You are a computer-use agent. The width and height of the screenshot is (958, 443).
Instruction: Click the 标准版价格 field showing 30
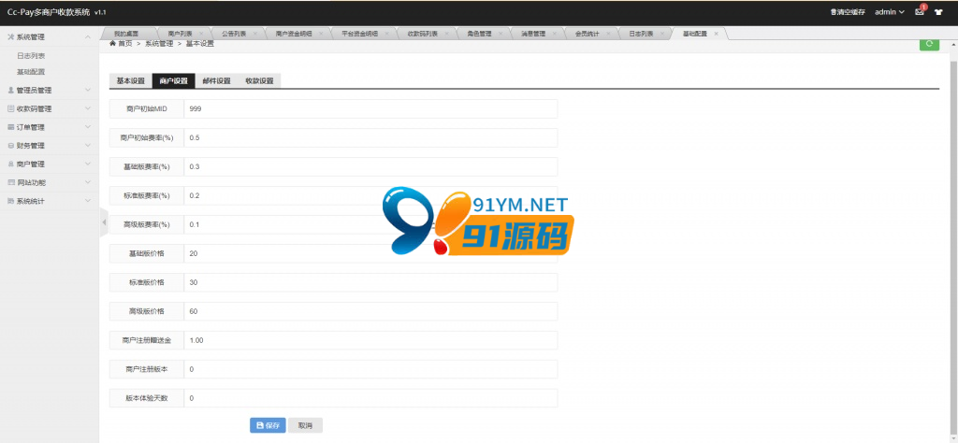point(370,282)
